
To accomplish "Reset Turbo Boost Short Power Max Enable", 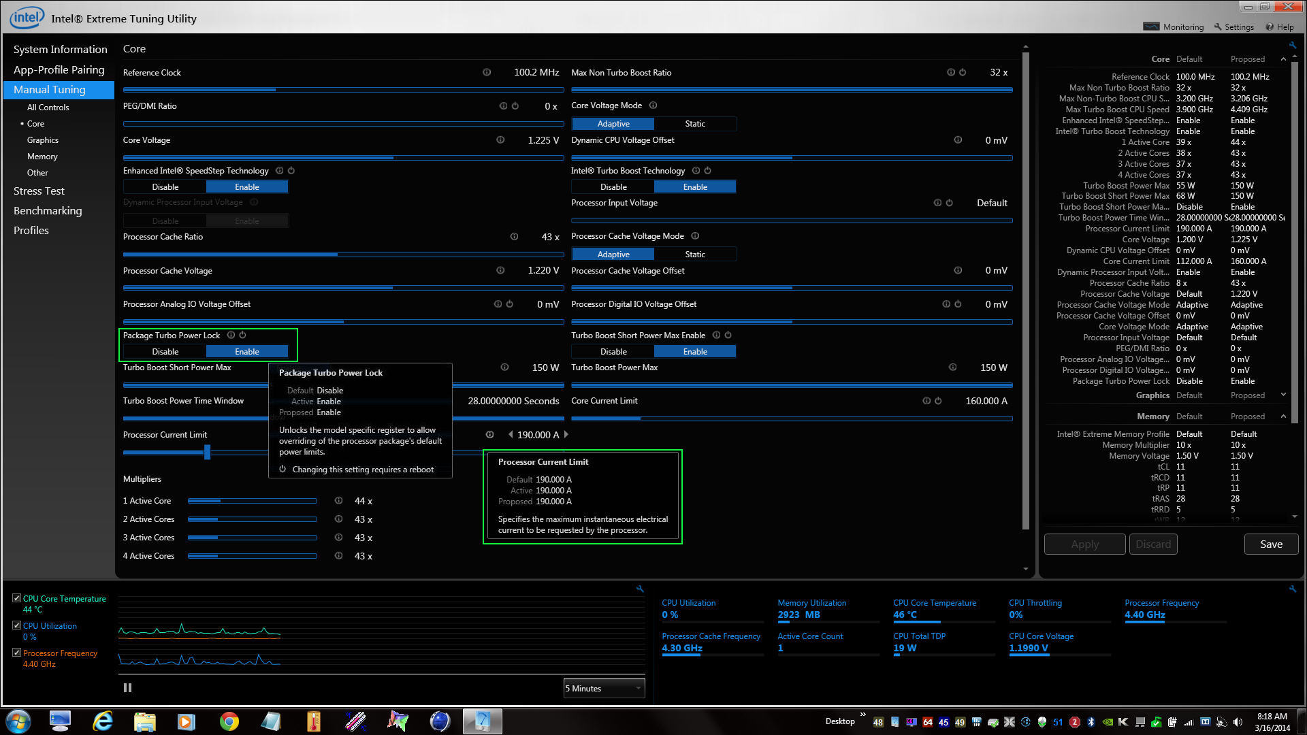I will tap(728, 336).
